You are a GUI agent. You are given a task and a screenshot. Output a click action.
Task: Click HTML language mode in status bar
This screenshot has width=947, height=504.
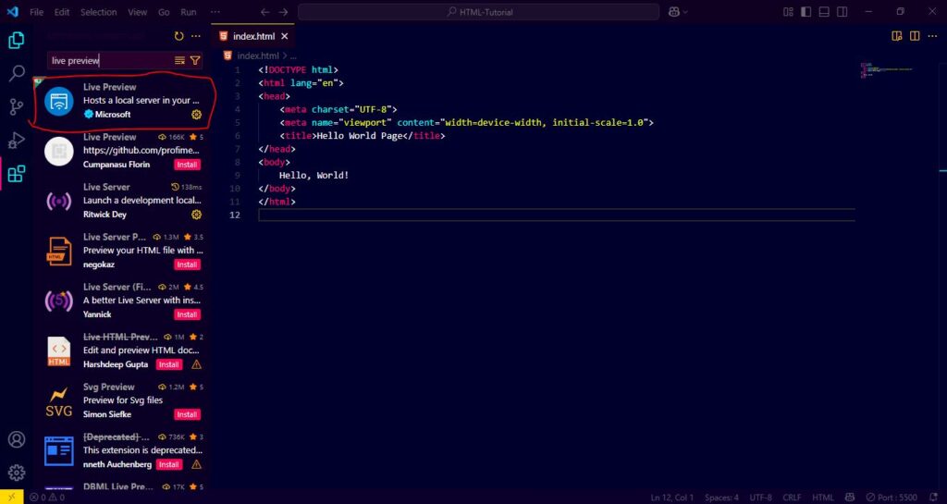coord(822,498)
